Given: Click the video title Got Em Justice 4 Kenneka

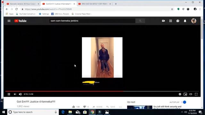Looking at the screenshot, I should pos(36,102).
